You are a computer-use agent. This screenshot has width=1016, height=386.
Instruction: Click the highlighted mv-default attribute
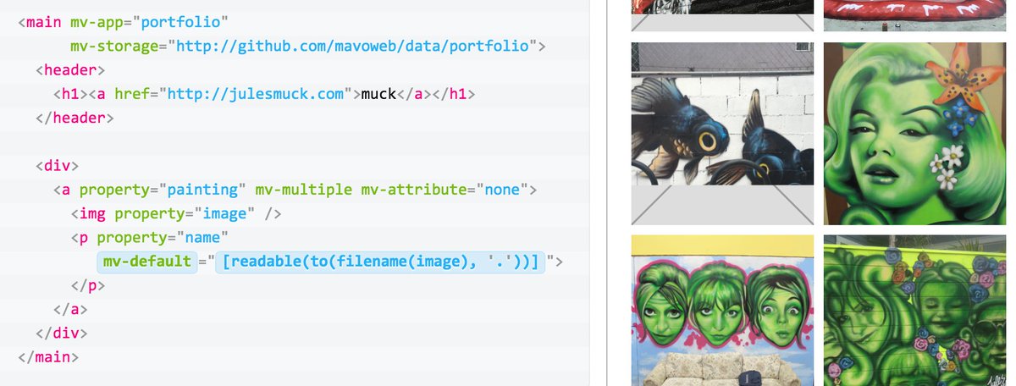click(x=147, y=262)
